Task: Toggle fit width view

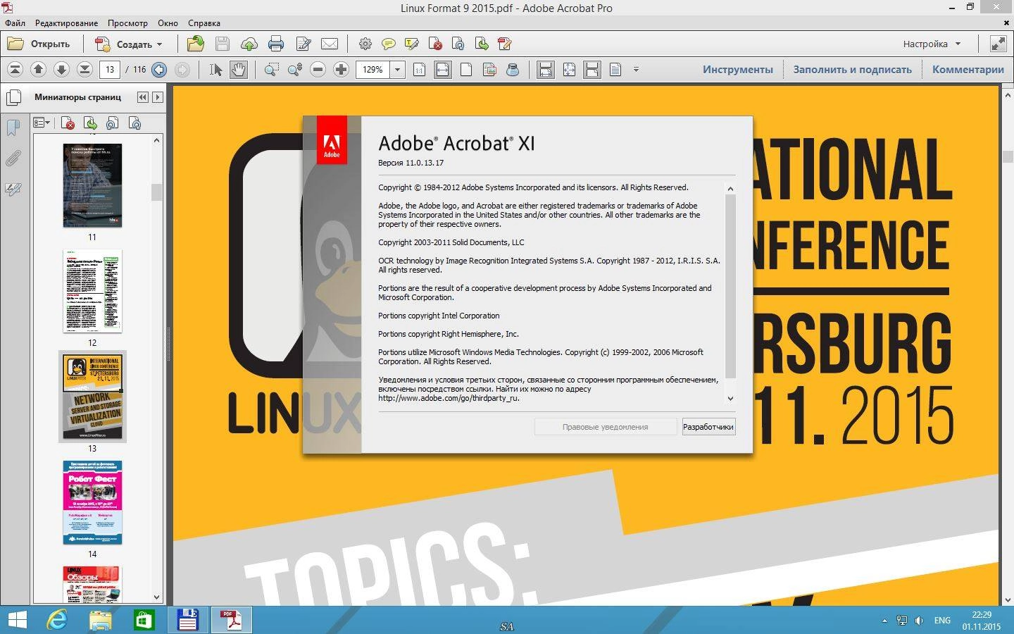Action: click(x=442, y=69)
